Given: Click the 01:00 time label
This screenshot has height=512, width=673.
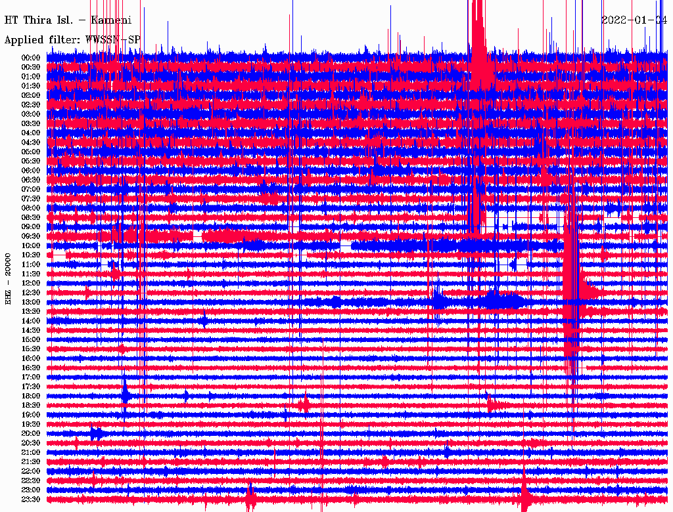Looking at the screenshot, I should [31, 76].
